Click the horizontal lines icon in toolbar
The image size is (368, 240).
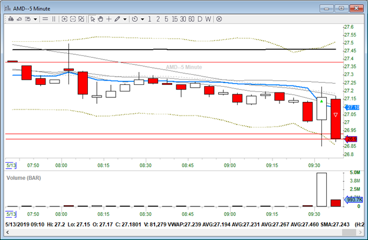pyautogui.click(x=45, y=19)
